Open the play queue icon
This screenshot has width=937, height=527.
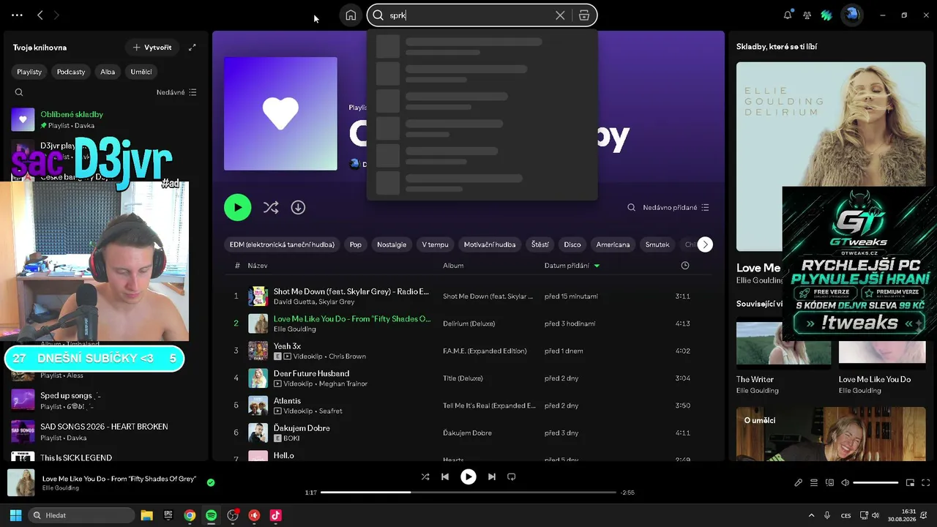click(x=814, y=482)
